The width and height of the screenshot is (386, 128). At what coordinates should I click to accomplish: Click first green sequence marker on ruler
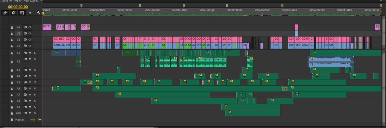[81, 5]
